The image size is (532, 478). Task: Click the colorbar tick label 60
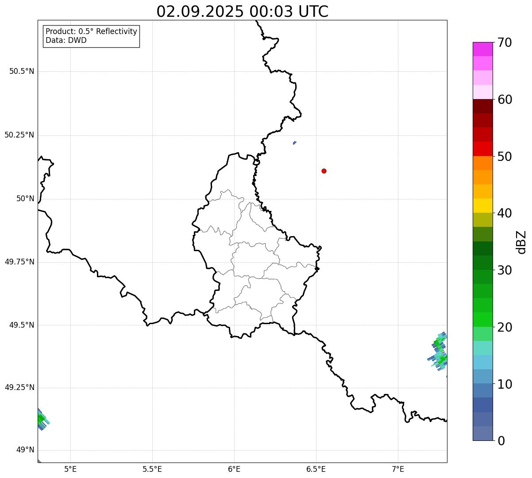point(505,99)
